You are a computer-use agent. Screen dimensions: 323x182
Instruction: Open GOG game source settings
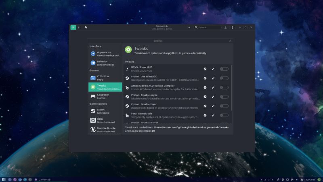105,120
